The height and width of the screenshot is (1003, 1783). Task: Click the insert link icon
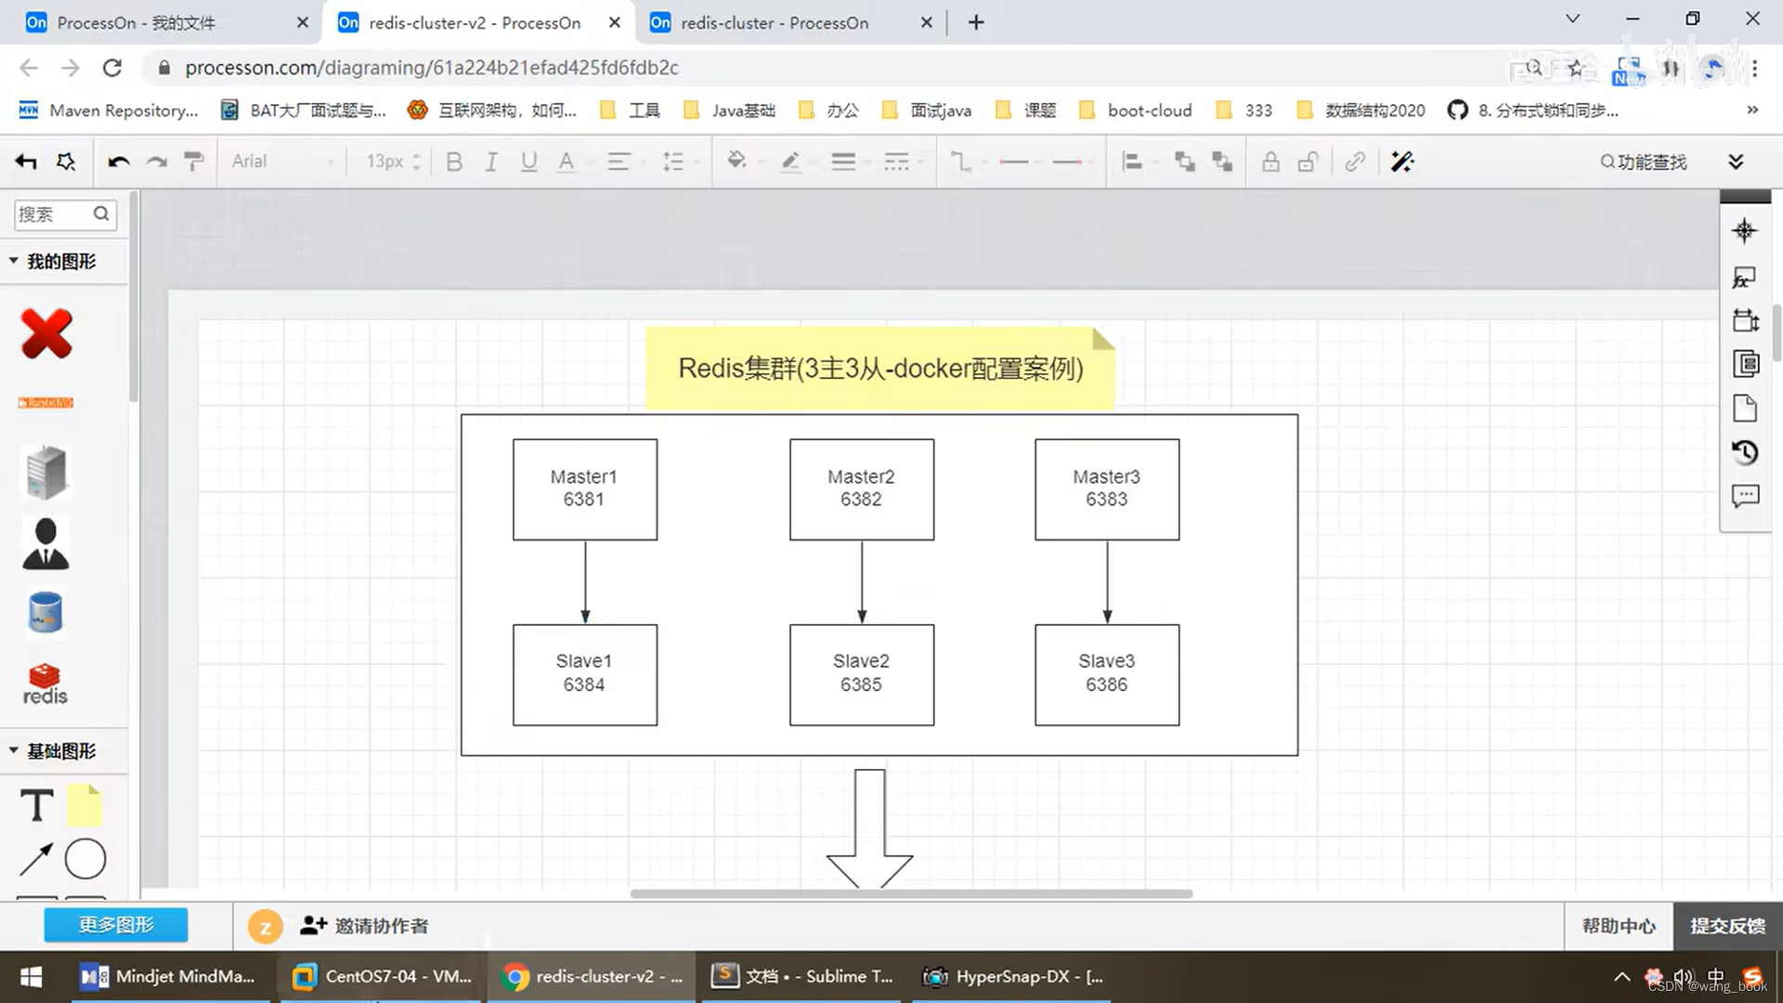point(1355,162)
